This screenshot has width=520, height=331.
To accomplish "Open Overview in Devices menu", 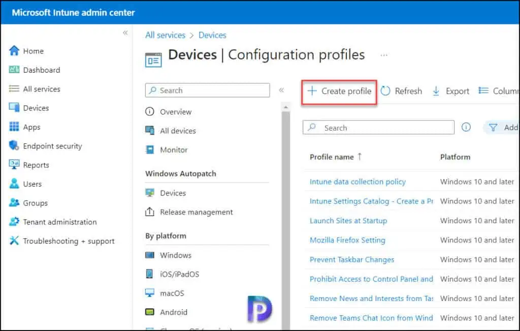I will (175, 112).
